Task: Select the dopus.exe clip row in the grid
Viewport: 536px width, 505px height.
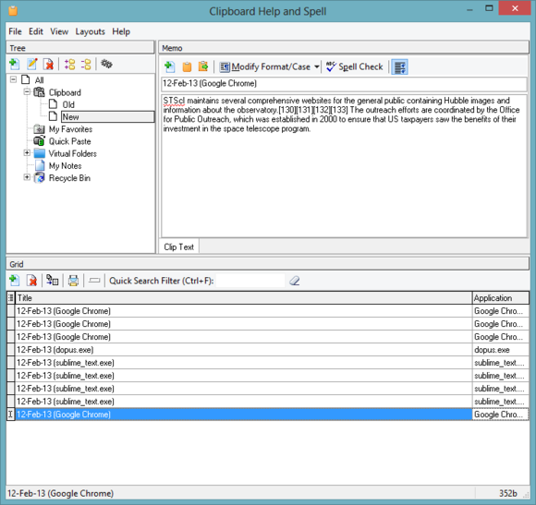Action: (x=268, y=350)
